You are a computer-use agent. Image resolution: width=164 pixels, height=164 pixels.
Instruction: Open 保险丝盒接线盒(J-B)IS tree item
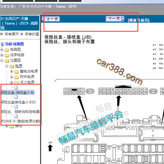pos(18,102)
